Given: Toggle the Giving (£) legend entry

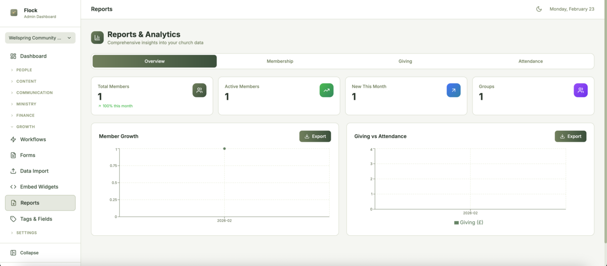Looking at the screenshot, I should (468, 222).
